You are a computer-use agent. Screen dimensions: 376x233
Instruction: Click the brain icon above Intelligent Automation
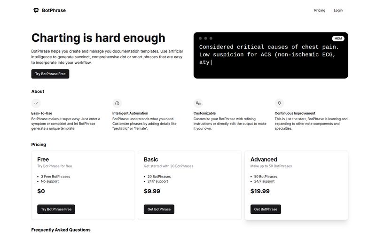pyautogui.click(x=117, y=103)
